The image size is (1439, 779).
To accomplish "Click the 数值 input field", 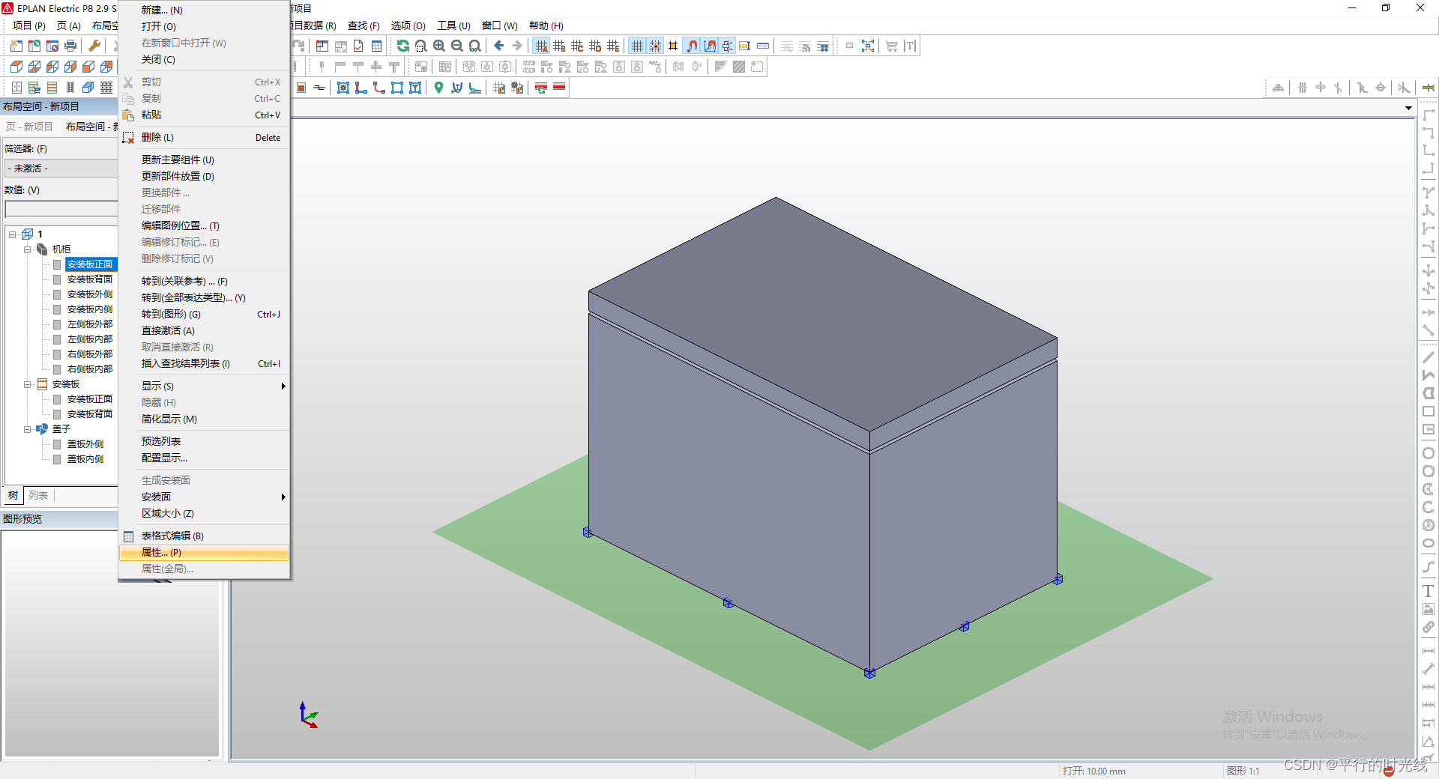I will (61, 209).
